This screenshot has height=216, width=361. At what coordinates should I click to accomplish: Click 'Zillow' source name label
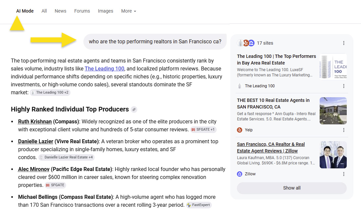pos(250,174)
